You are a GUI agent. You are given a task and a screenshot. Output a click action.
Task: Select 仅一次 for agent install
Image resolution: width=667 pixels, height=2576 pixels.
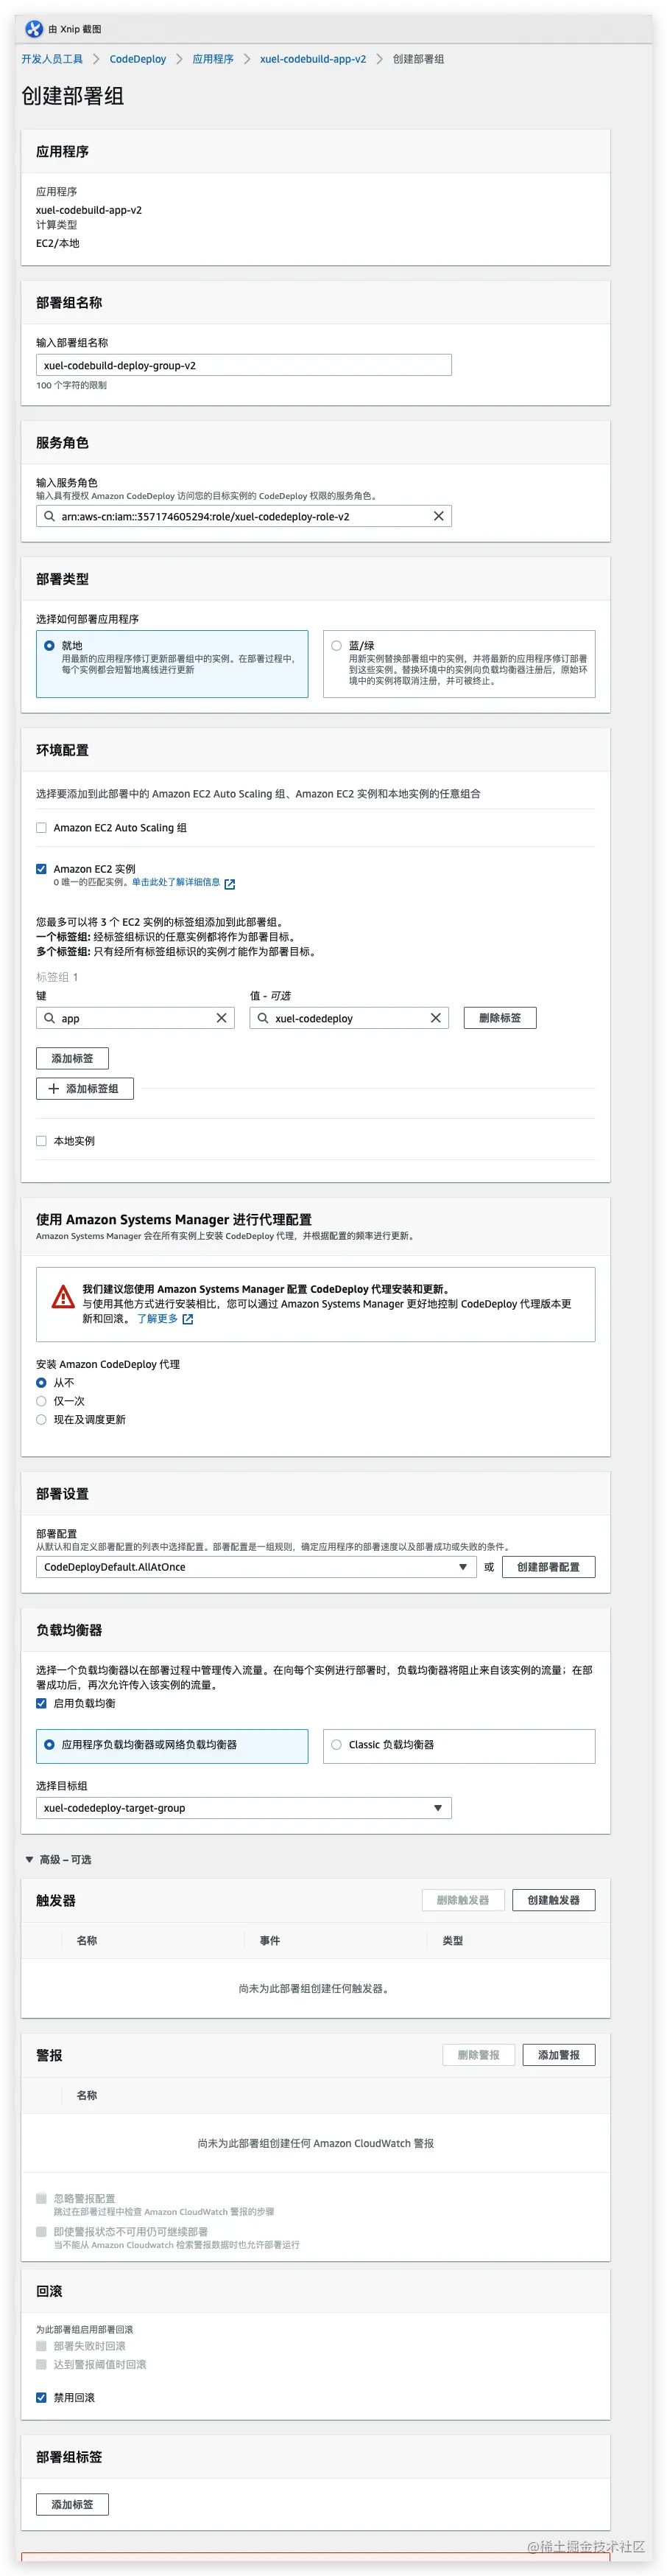coord(41,1401)
